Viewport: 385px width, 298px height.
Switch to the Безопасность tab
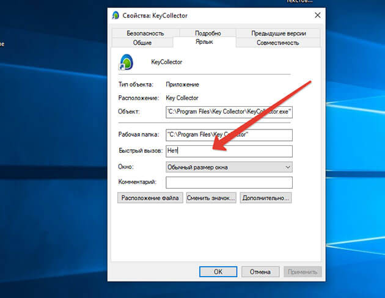(x=142, y=33)
